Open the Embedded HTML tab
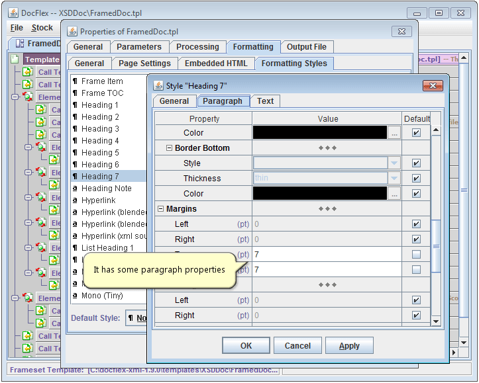 point(216,64)
